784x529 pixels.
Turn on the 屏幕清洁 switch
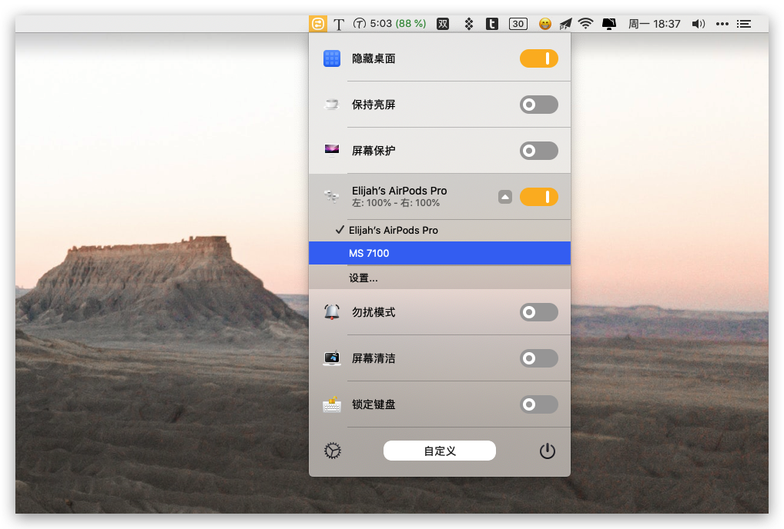tap(539, 358)
